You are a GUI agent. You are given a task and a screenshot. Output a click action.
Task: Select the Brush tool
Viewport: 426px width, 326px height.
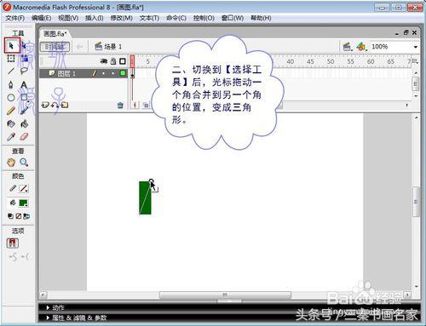[x=24, y=111]
